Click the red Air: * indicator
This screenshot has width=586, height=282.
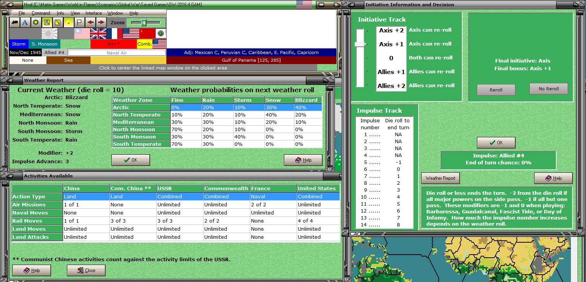click(114, 44)
